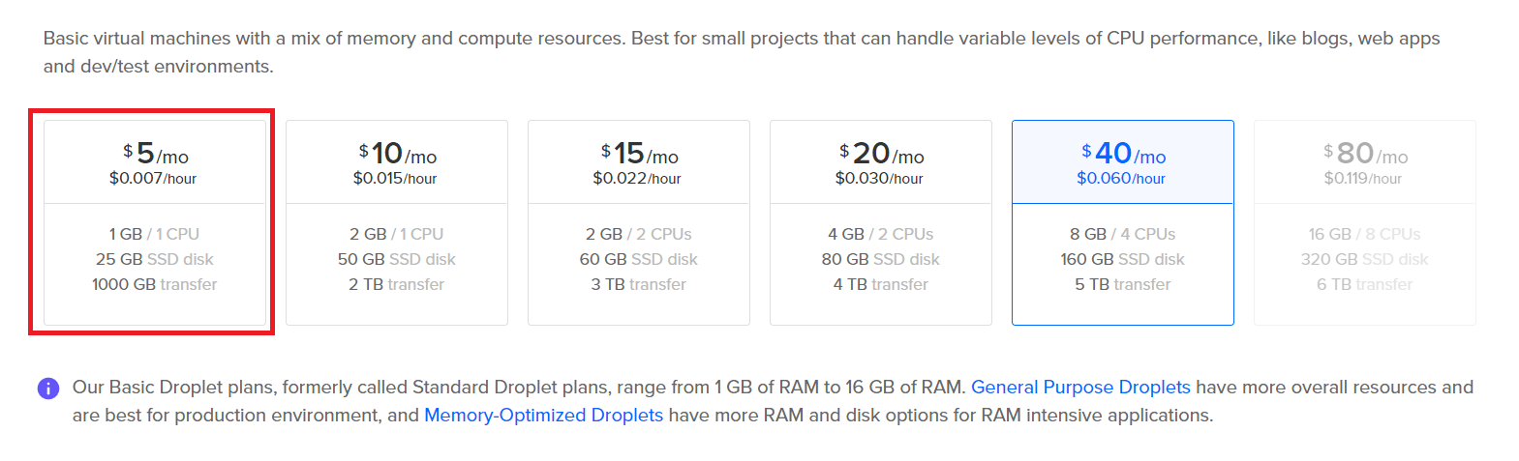Click the 60 GB SSD disk text

pos(638,259)
